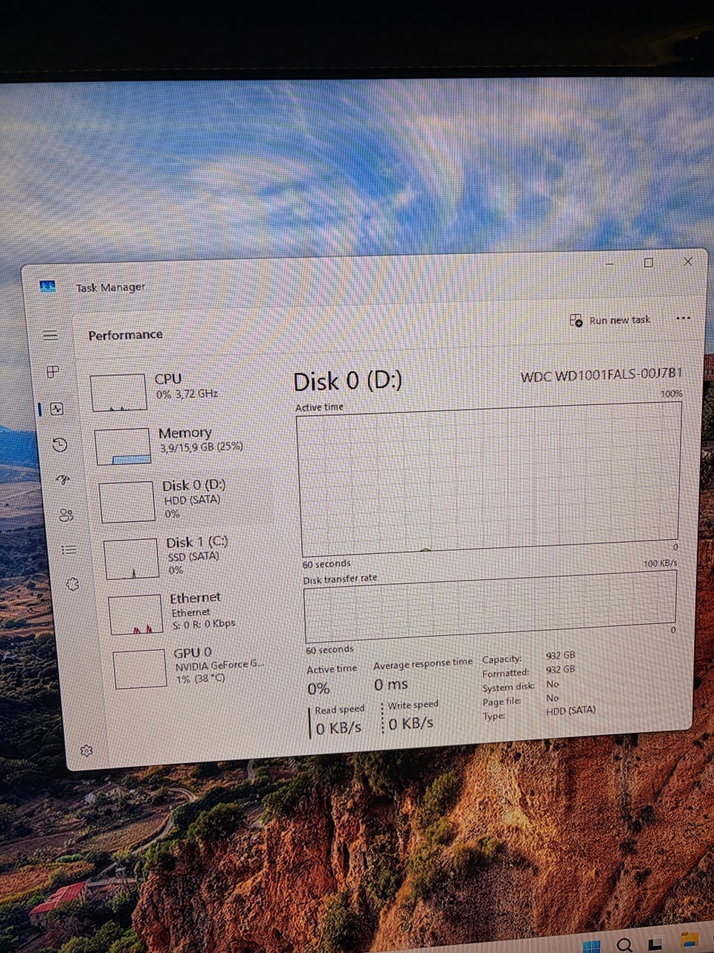The height and width of the screenshot is (953, 714).
Task: Click the Disk transfer rate graph
Action: (491, 605)
